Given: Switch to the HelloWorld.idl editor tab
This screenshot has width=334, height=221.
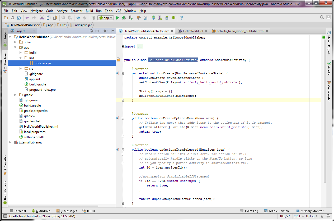Looking at the screenshot, I should coord(193,31).
